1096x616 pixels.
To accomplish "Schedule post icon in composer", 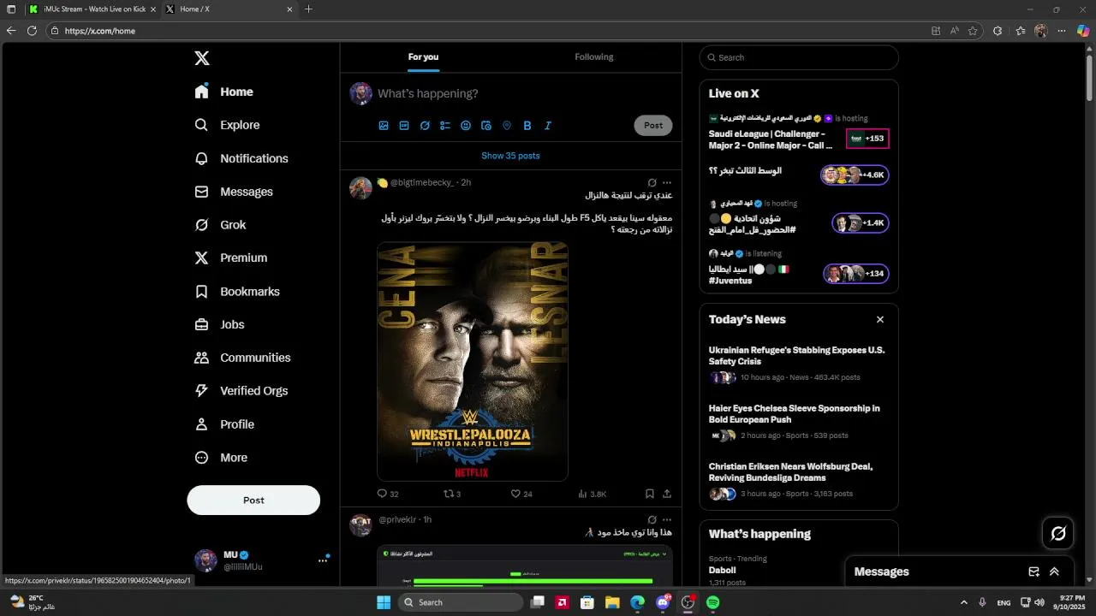I will pyautogui.click(x=486, y=126).
